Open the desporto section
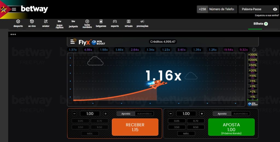This screenshot has height=142, width=280. click(x=18, y=23)
